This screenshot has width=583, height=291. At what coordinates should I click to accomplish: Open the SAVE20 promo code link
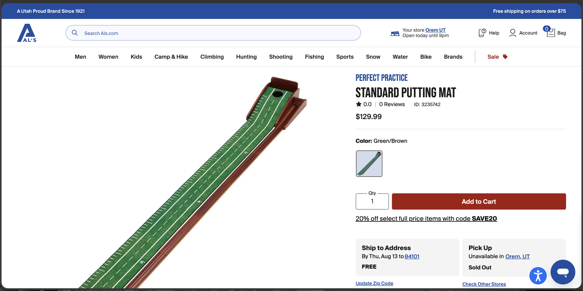point(426,218)
